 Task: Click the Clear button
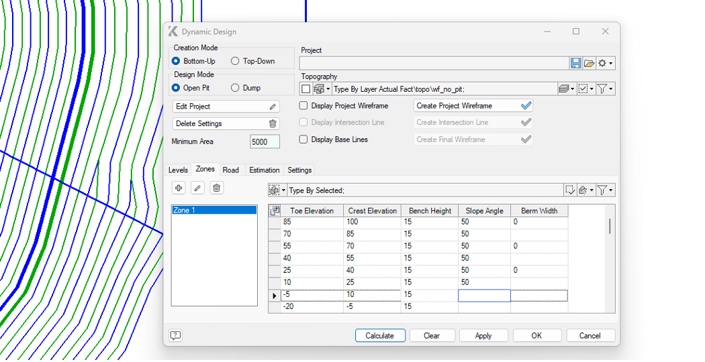[432, 335]
